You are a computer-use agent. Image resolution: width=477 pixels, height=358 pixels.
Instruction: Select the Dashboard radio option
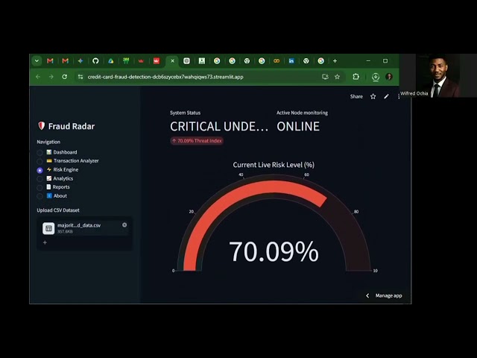click(40, 152)
